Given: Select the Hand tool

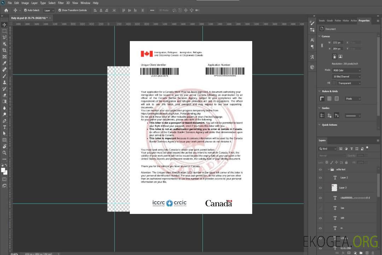Looking at the screenshot, I should 4,146.
